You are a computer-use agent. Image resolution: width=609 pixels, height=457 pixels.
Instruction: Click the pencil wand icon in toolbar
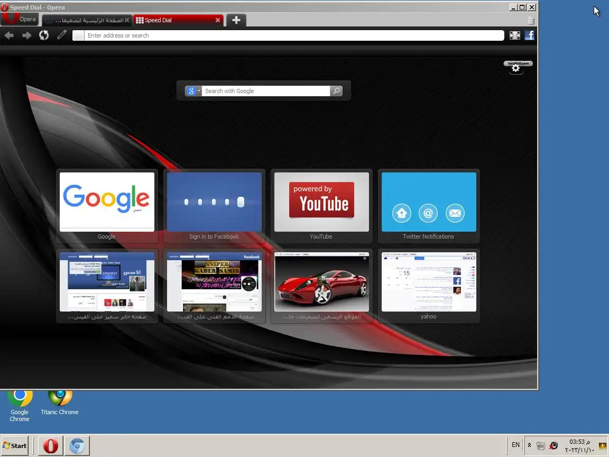(x=62, y=35)
